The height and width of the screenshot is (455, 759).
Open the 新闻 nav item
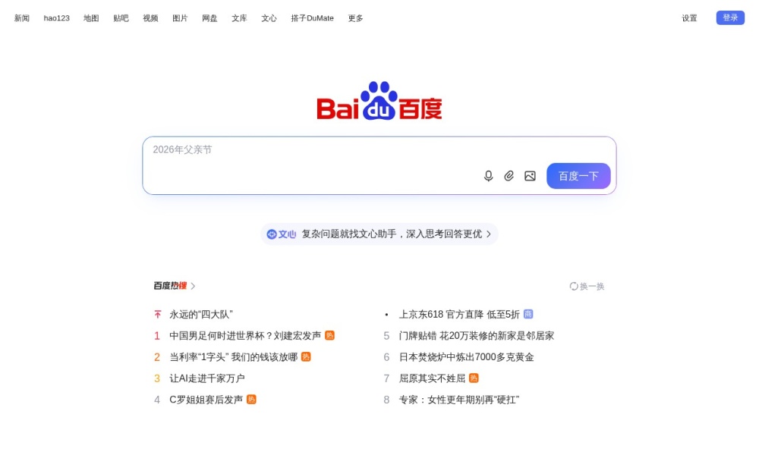point(22,18)
